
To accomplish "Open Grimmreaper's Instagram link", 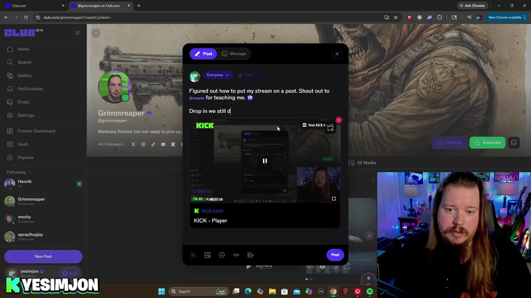I will click(143, 144).
